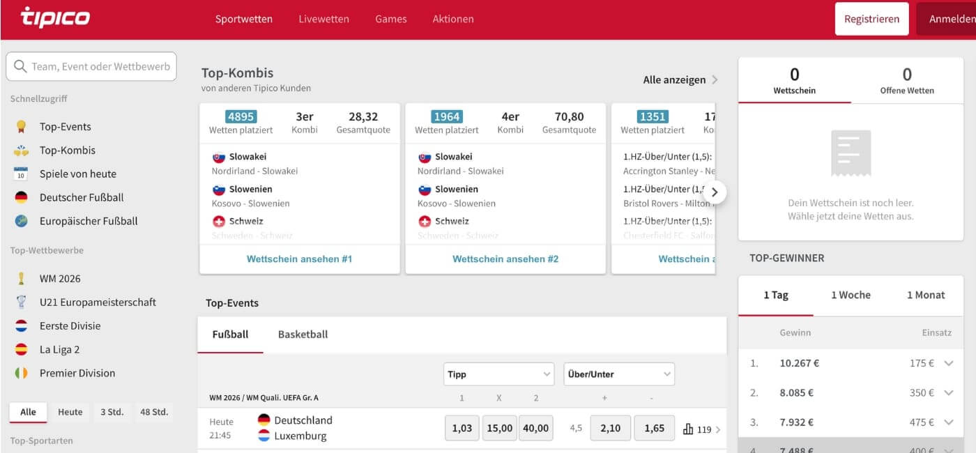Open the Über/Unter dropdown
The image size is (976, 453).
tap(618, 374)
